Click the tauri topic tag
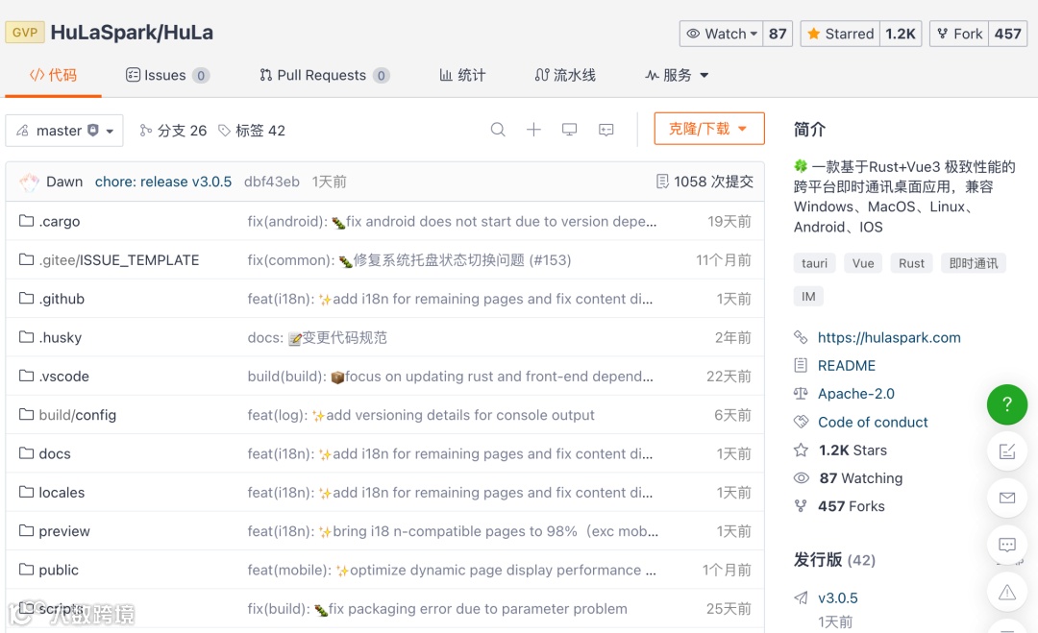Screen dimensions: 1038x633 (814, 263)
